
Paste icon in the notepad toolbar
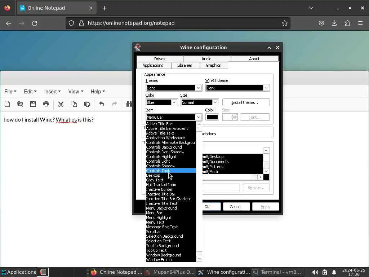click(x=87, y=104)
